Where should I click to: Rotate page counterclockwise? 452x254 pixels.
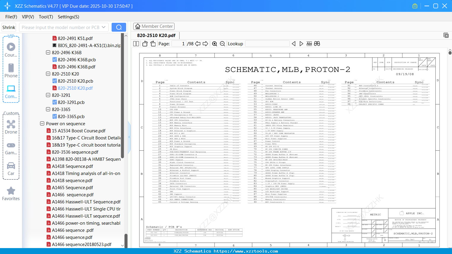[x=145, y=44]
